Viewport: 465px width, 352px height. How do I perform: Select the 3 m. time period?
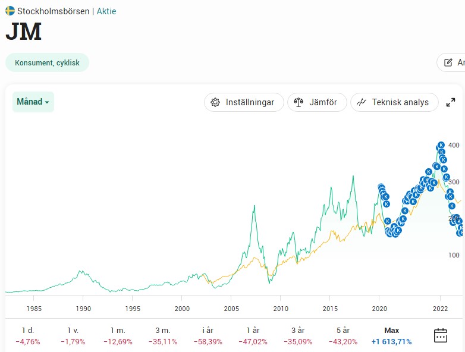coord(163,336)
